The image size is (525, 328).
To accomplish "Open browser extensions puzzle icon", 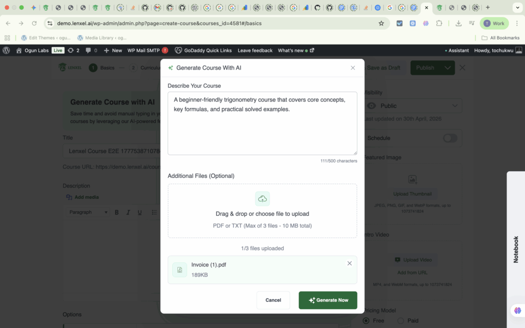I will point(439,24).
